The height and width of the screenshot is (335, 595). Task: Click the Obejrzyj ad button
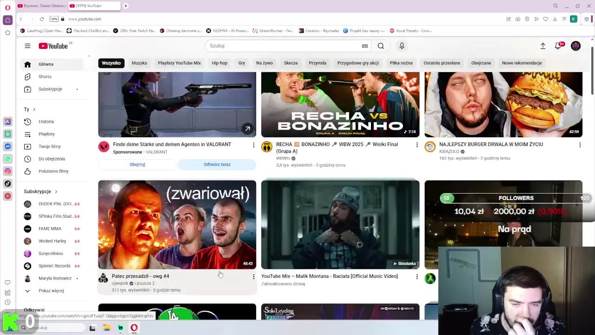tap(137, 164)
